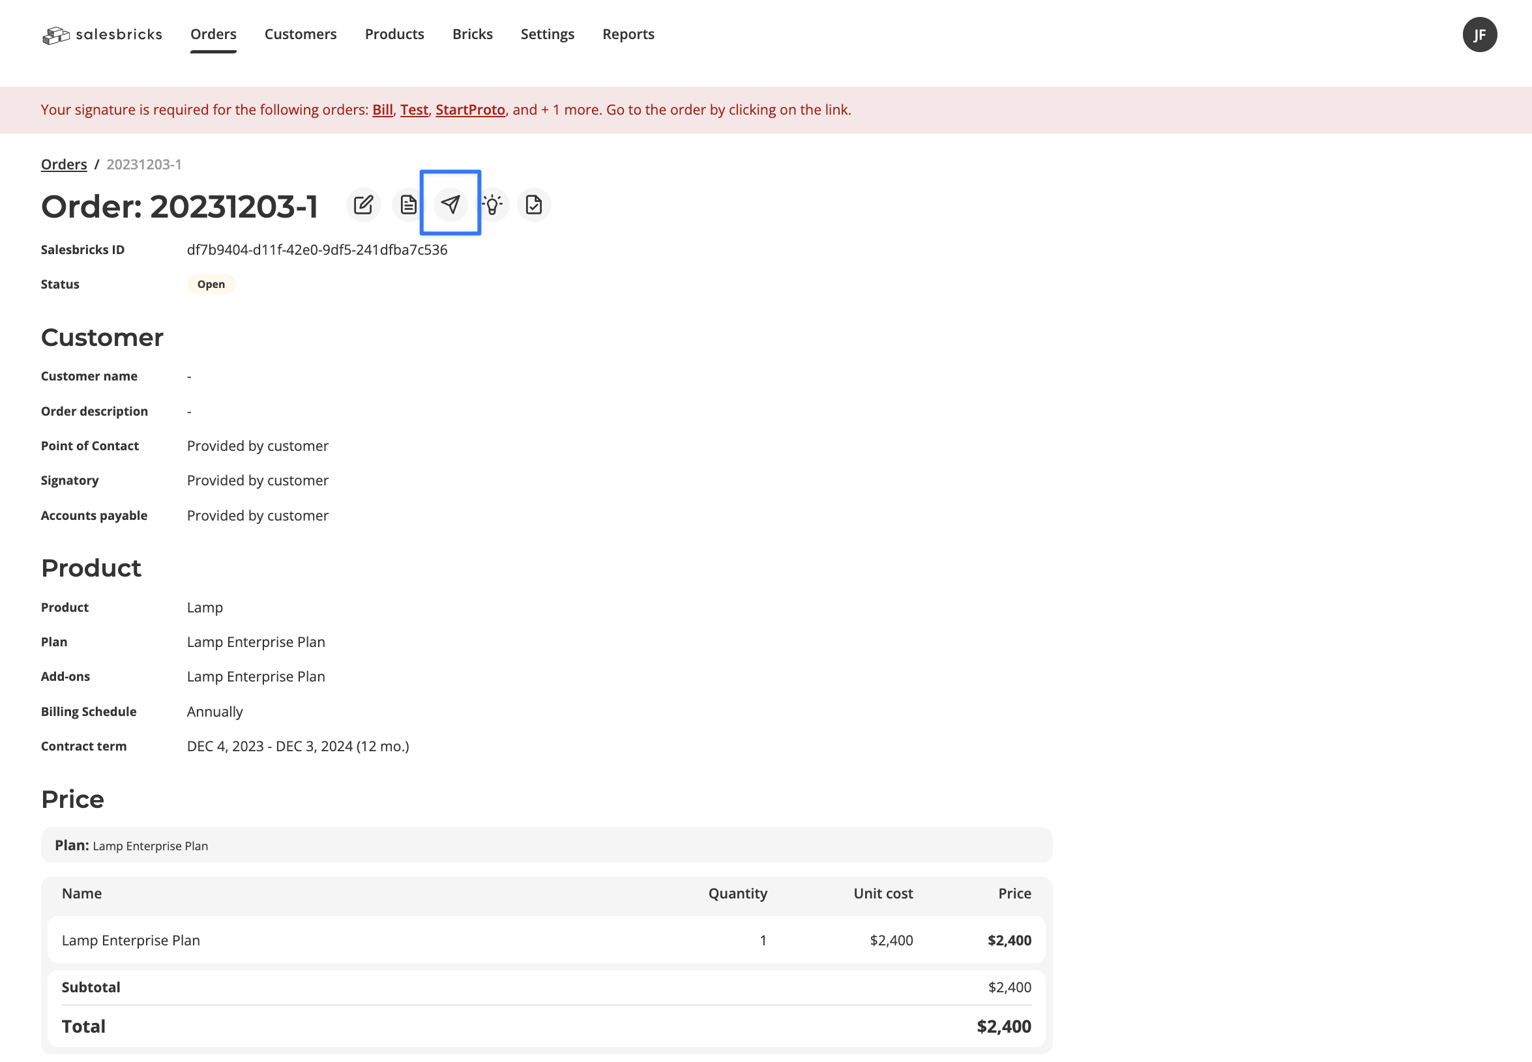The height and width of the screenshot is (1062, 1532).
Task: Click the Orders breadcrumb link
Action: click(x=64, y=164)
